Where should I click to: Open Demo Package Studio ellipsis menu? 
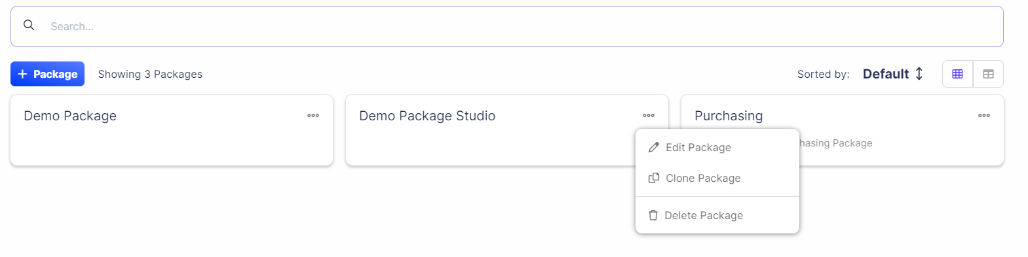(x=649, y=115)
